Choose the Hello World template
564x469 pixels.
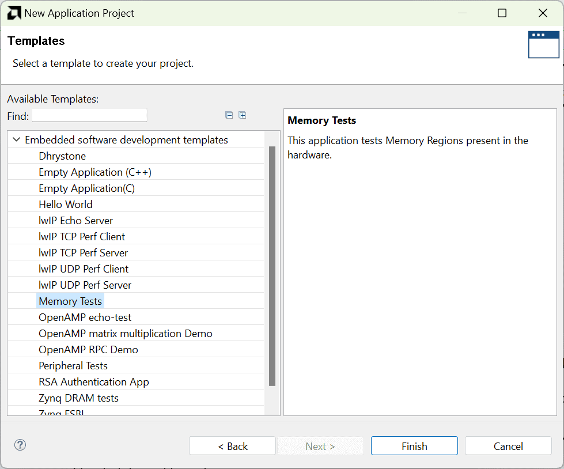pos(66,205)
